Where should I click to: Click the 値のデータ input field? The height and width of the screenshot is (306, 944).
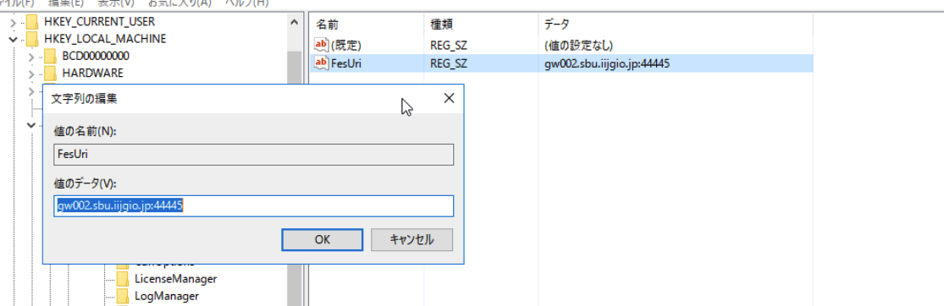[x=253, y=205]
